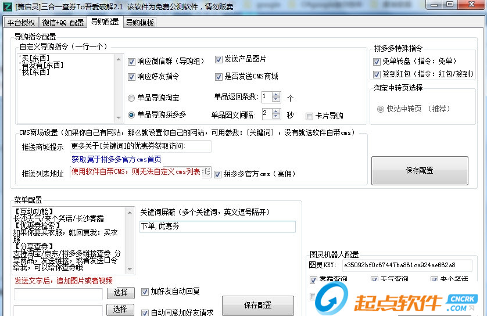Click 关键词屏蔽（多个关键词，英文逗号隔开）label
487x316 pixels.
206,213
